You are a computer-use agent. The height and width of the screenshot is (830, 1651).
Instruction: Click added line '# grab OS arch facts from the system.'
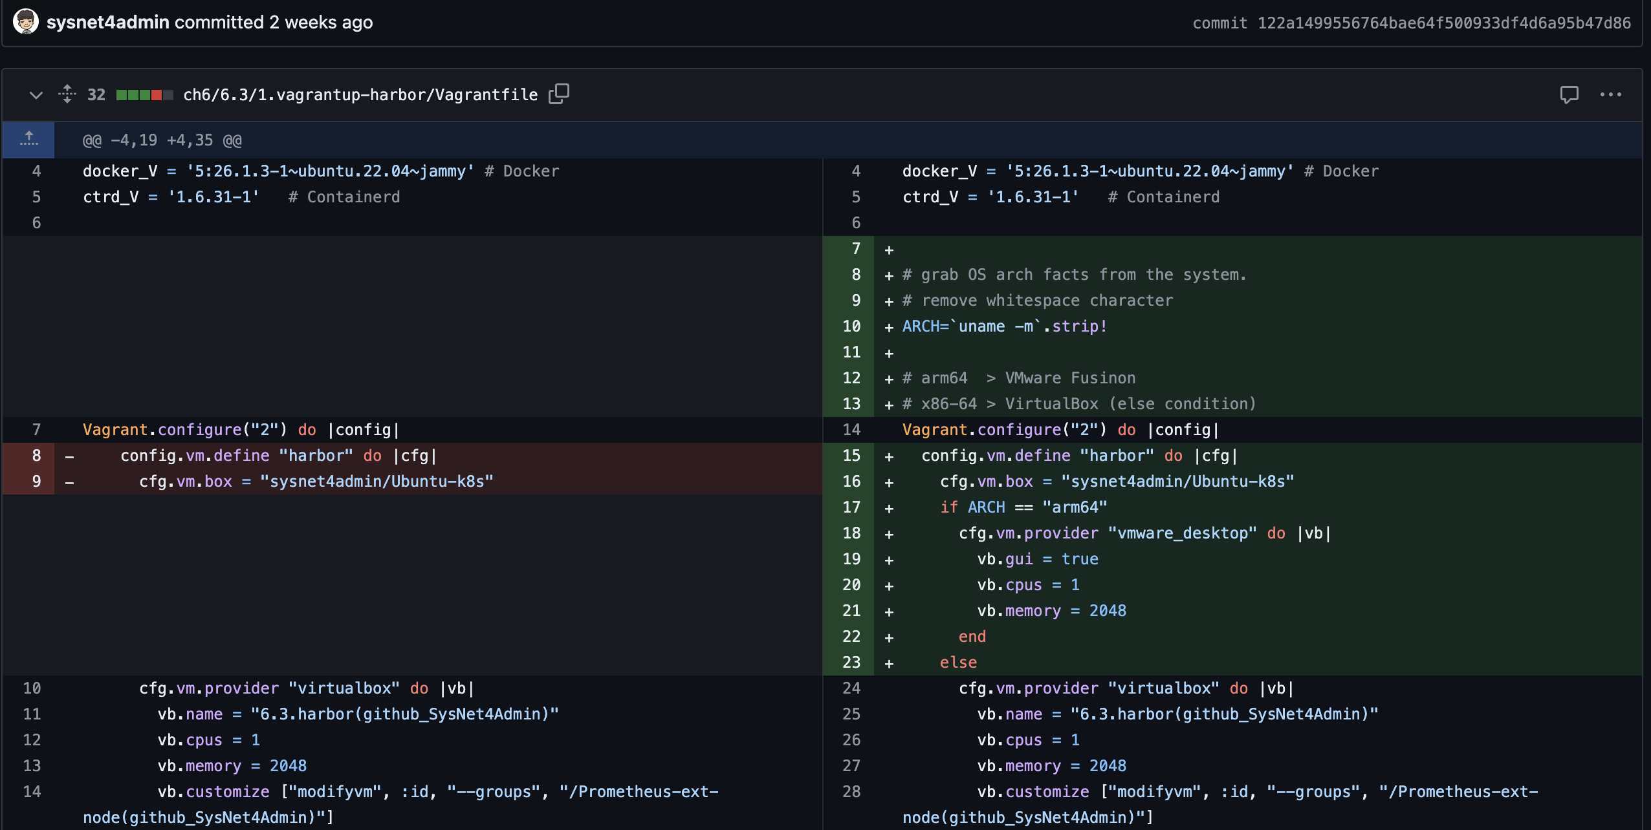[1075, 274]
